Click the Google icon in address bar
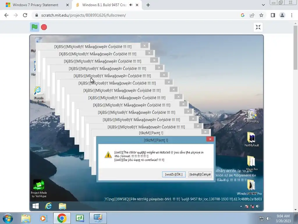This screenshot has width=298, height=224. point(242,15)
